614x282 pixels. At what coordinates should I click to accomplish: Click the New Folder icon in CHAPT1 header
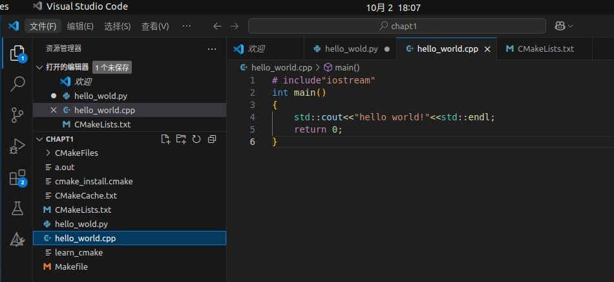(x=181, y=139)
